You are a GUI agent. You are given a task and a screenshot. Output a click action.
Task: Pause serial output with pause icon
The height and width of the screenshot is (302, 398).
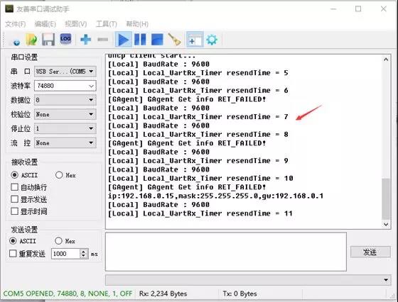[140, 40]
